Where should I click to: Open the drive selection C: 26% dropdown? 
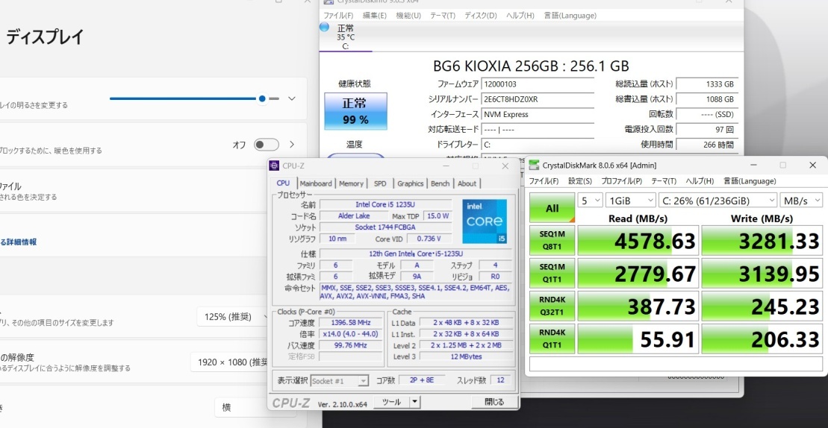[x=718, y=201]
